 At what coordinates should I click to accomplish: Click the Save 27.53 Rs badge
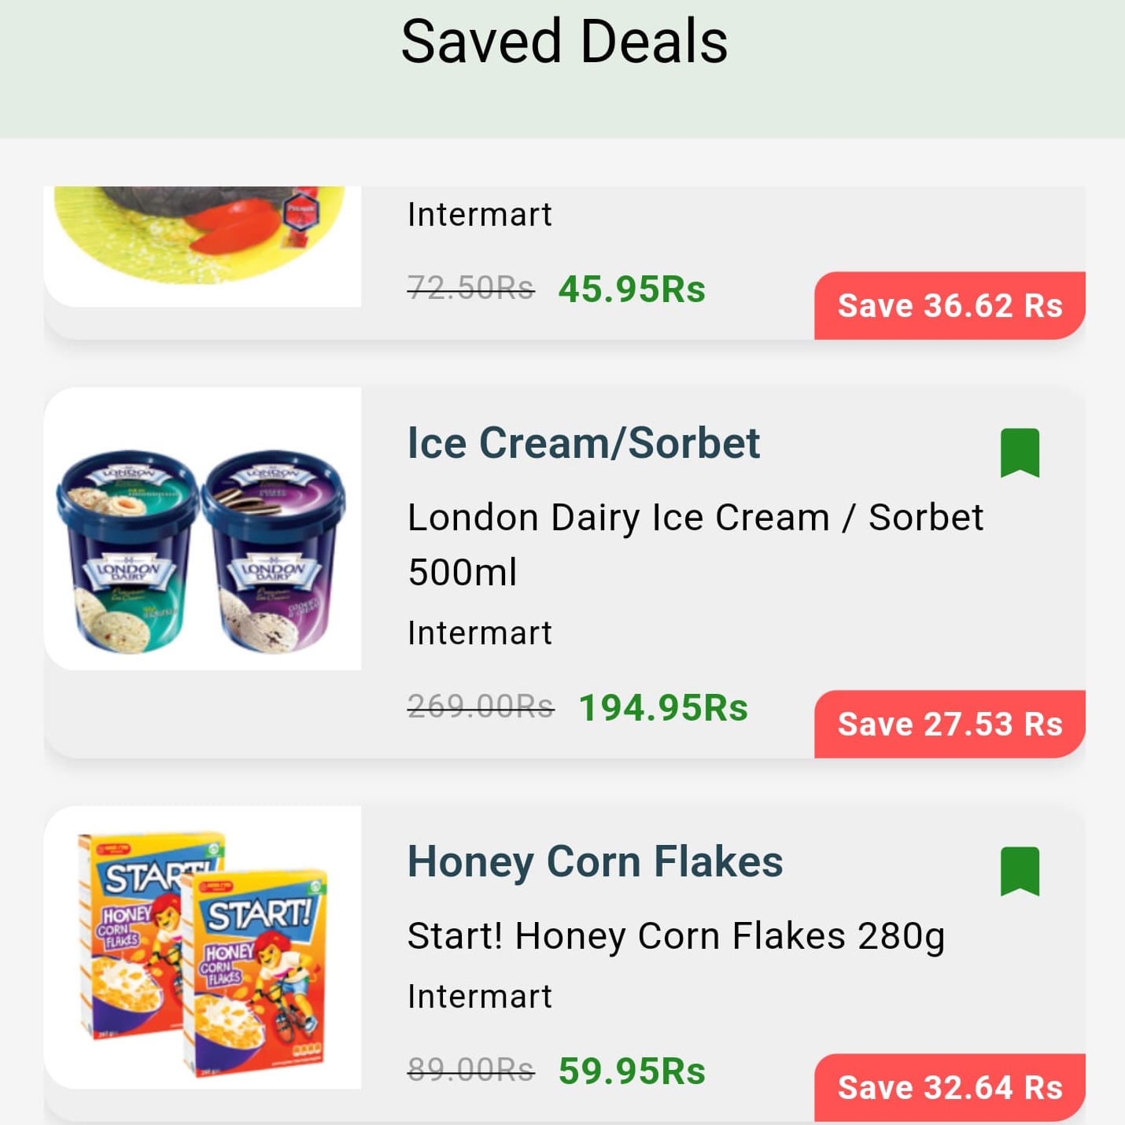click(x=948, y=724)
